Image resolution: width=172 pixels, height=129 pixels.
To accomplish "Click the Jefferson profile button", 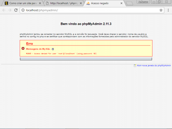I will pos(143,2).
